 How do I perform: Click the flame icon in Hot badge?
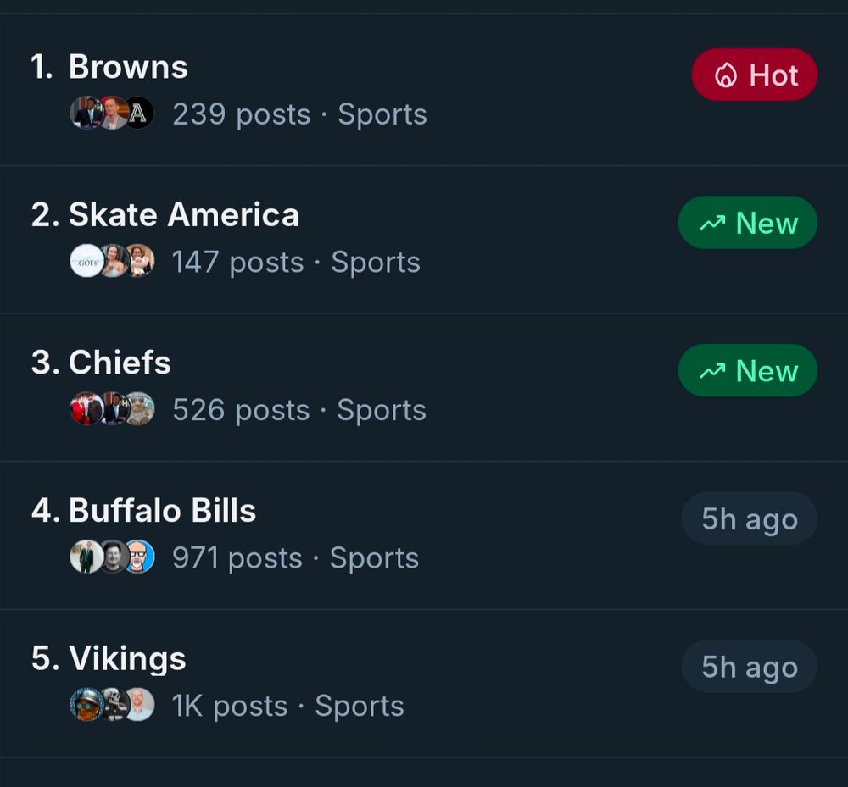tap(726, 75)
